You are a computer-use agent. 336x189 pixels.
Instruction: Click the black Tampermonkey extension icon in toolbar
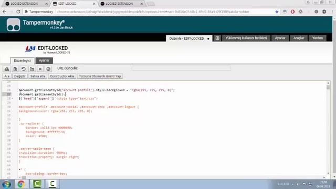click(x=324, y=12)
